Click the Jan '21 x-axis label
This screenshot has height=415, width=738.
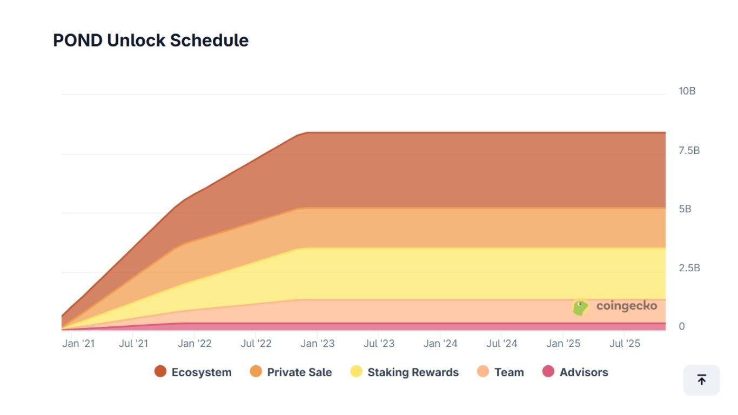[x=78, y=344]
